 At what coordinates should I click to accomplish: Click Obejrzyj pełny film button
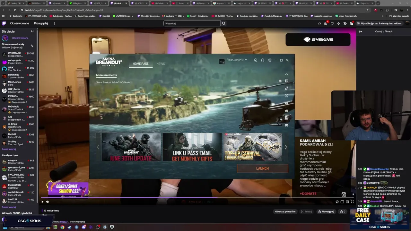[285, 212]
